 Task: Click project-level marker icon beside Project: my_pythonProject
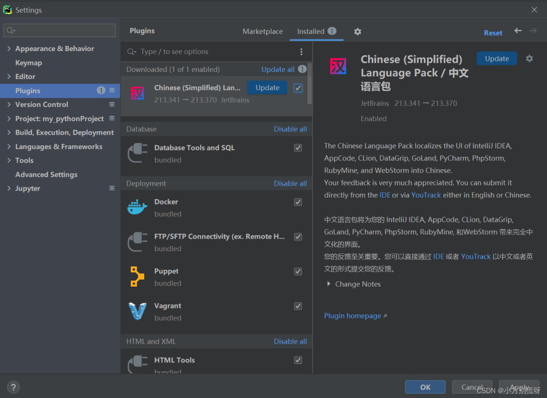[112, 118]
